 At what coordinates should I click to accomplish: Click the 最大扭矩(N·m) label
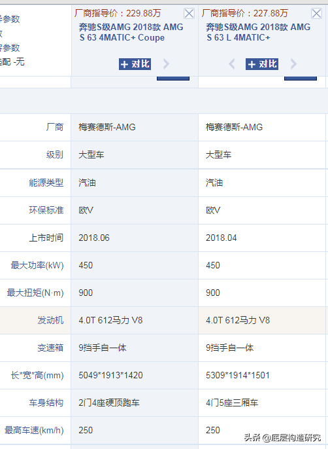pyautogui.click(x=35, y=293)
